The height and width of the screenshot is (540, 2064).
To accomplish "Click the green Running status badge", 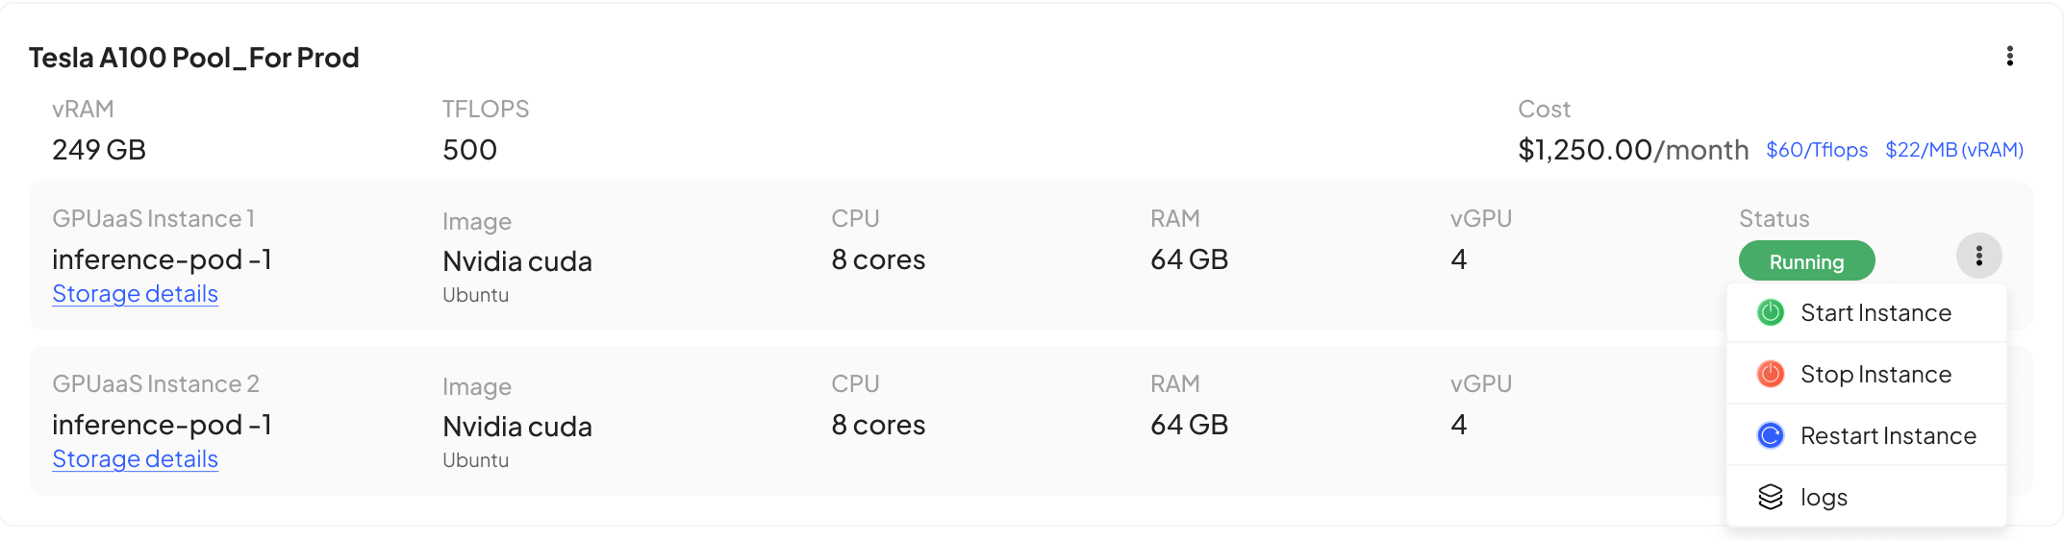I will click(1806, 261).
